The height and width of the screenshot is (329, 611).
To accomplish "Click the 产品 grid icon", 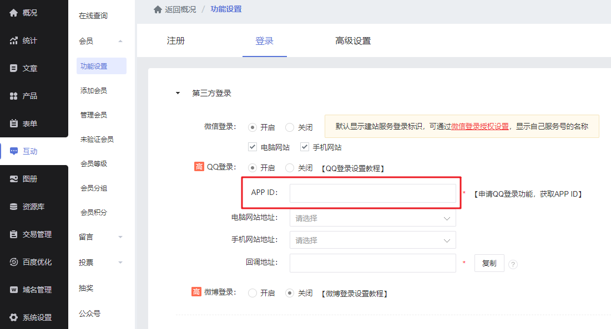I will [14, 96].
